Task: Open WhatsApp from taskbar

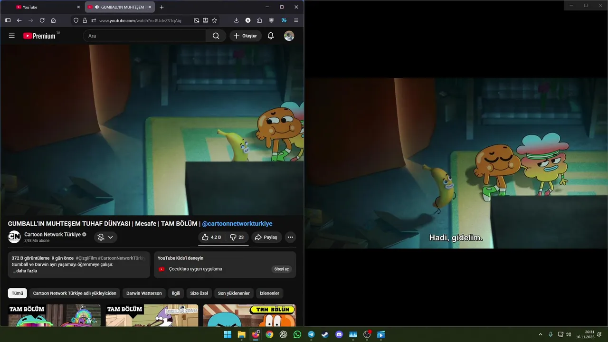Action: click(x=297, y=334)
